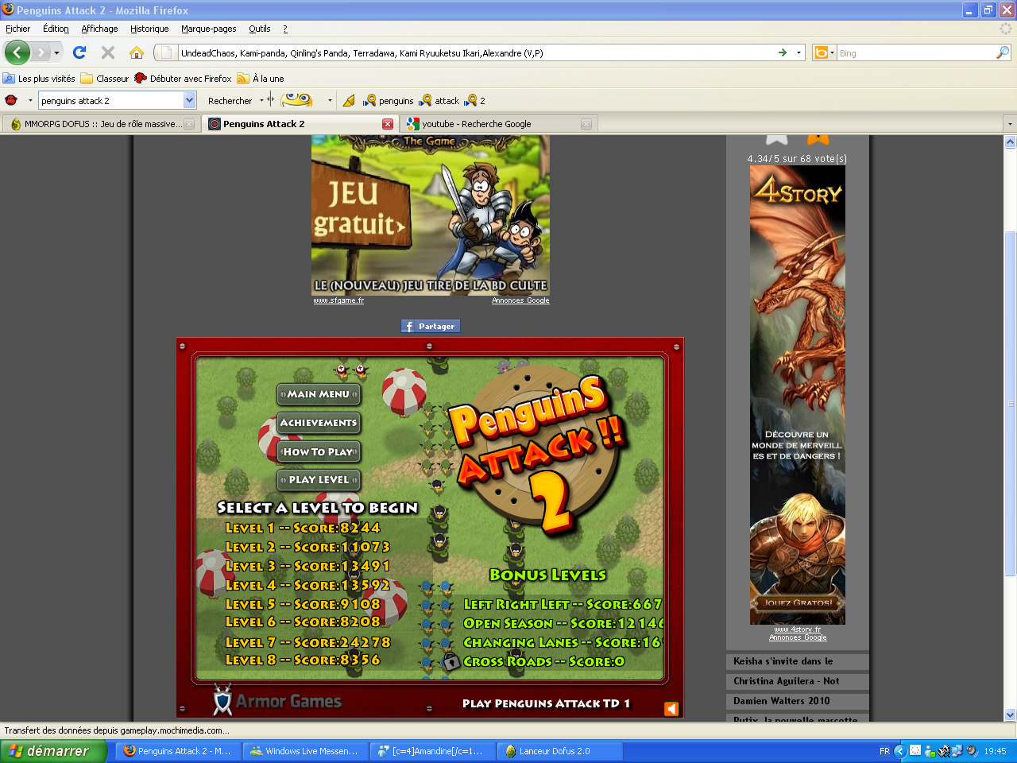Click the Firefox reload page icon
Screen dimensions: 1017x763
pos(79,52)
